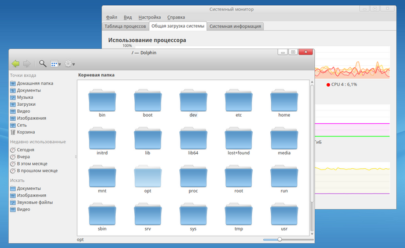Open the view mode dropdown in Dolphin
The height and width of the screenshot is (248, 405).
click(x=56, y=64)
